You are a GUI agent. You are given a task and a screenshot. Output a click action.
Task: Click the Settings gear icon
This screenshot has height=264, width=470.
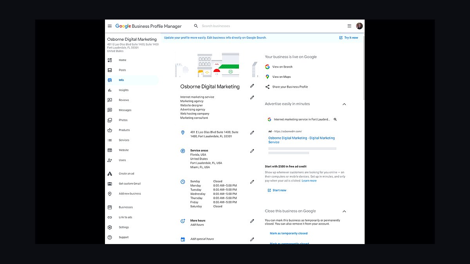tap(110, 227)
